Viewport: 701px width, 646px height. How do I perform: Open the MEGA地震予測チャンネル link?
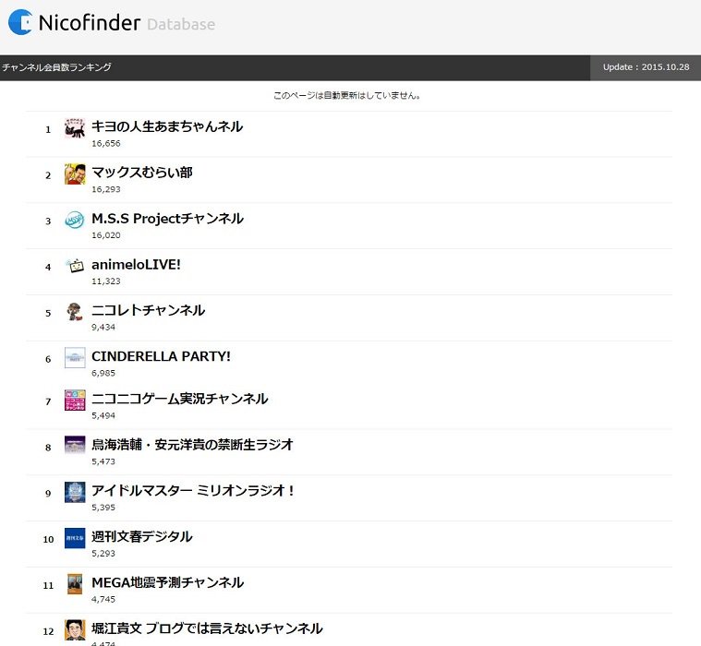click(x=168, y=582)
